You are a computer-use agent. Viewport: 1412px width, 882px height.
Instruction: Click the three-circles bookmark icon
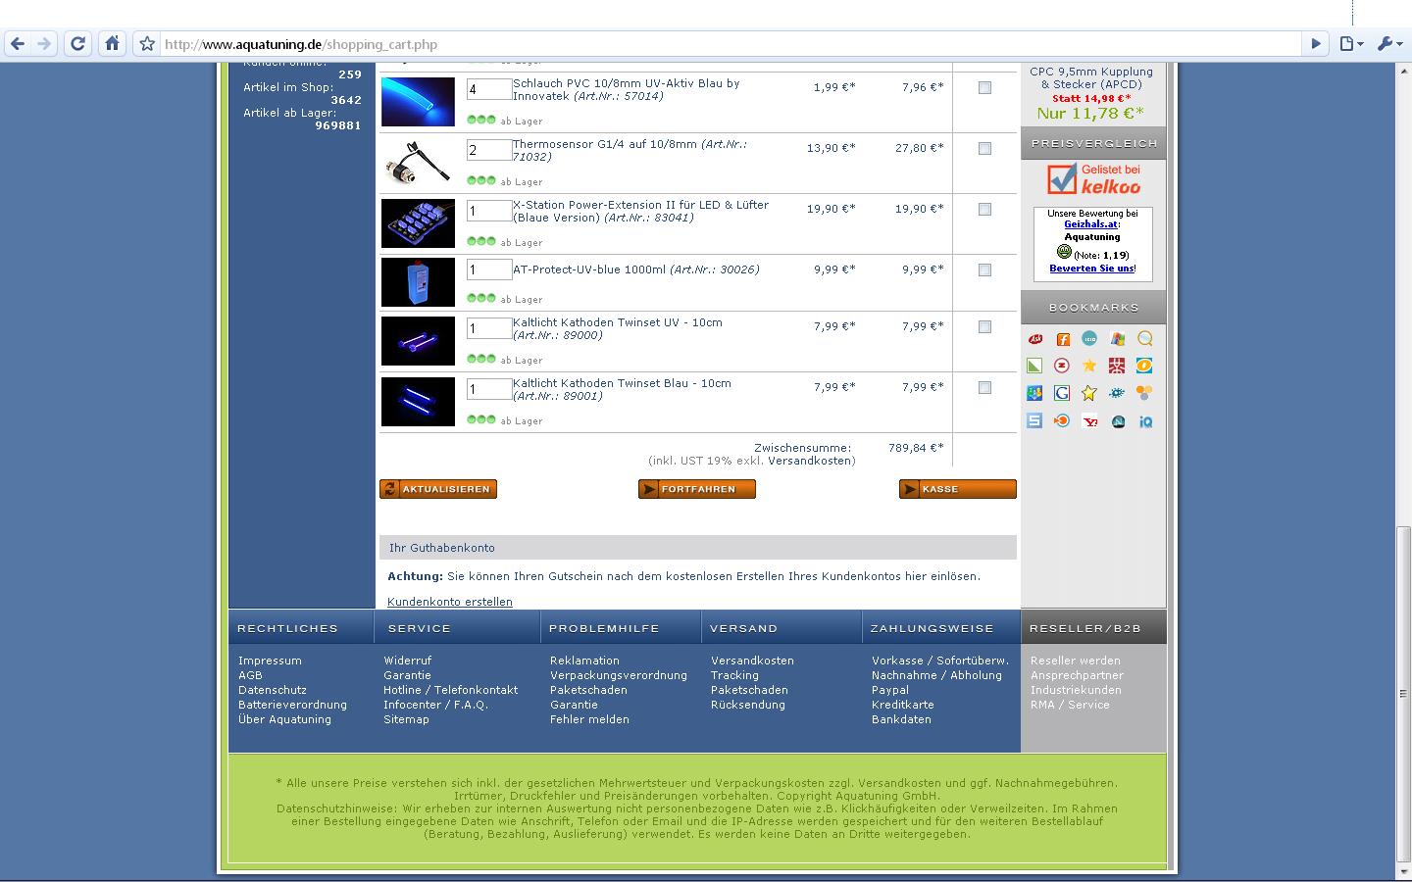[x=1144, y=393]
